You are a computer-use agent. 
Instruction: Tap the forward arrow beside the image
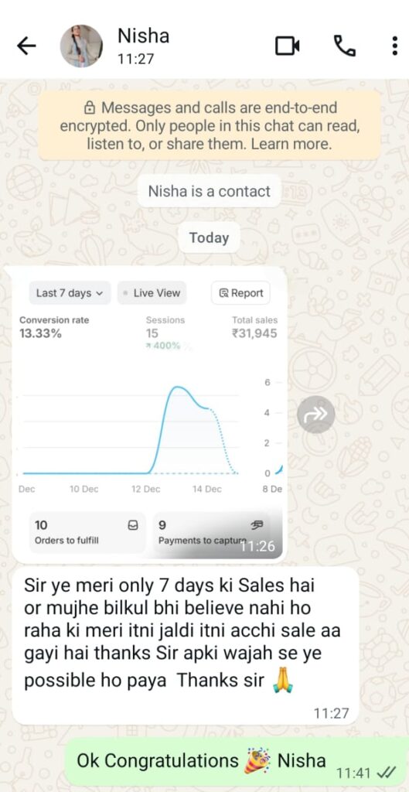click(x=315, y=415)
